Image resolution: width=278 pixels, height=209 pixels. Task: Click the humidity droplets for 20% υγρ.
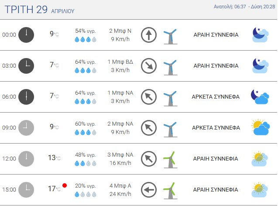[86, 194]
